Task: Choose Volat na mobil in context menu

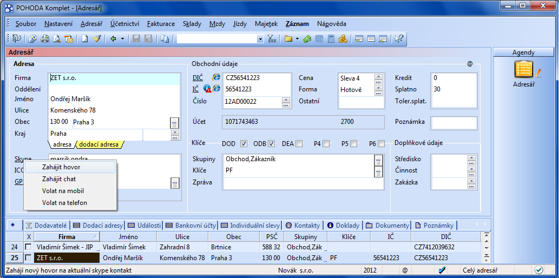Action: (70, 191)
